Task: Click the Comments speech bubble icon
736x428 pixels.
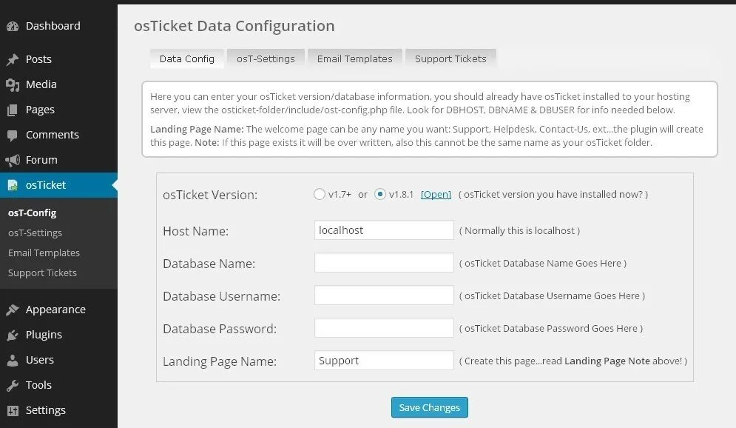Action: [x=13, y=136]
